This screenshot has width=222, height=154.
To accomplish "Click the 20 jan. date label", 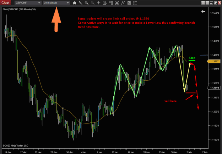I will click(147, 152).
